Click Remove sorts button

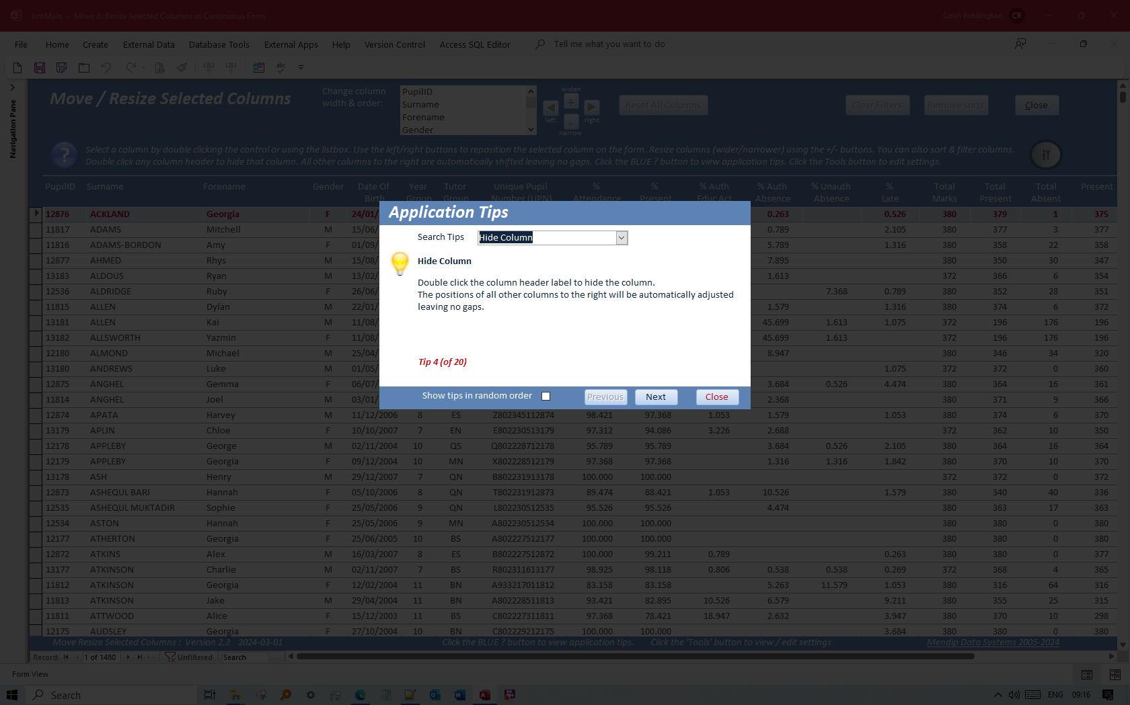tap(956, 105)
